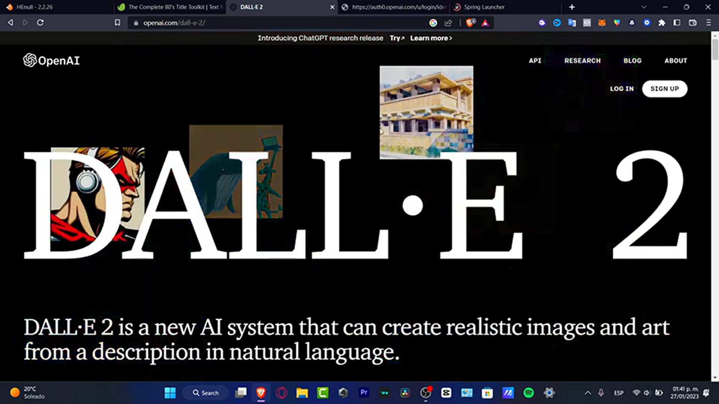Open the Brave Wallet icon
This screenshot has height=404, width=719.
click(693, 23)
